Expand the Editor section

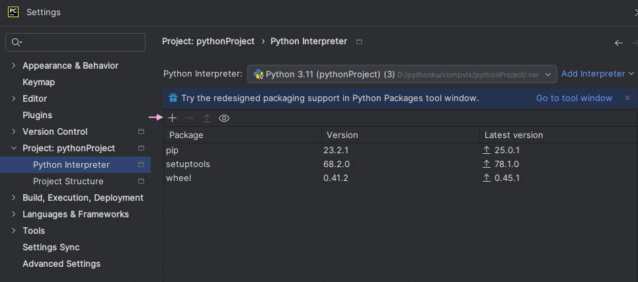tap(14, 98)
